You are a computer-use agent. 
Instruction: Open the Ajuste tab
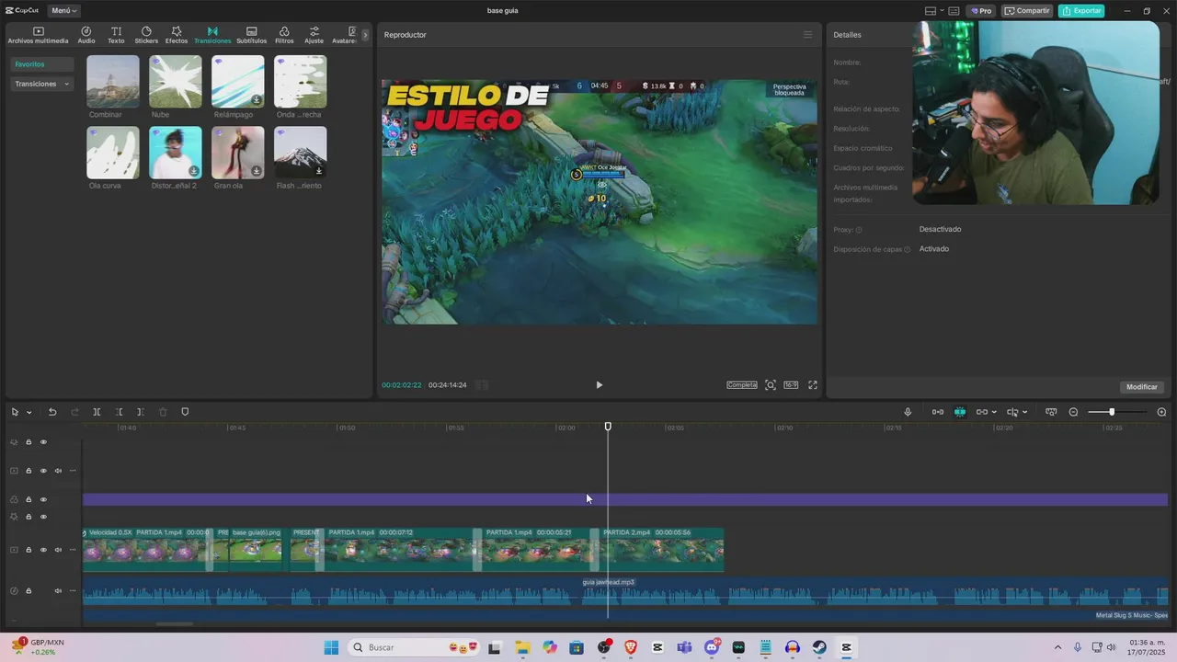(314, 35)
